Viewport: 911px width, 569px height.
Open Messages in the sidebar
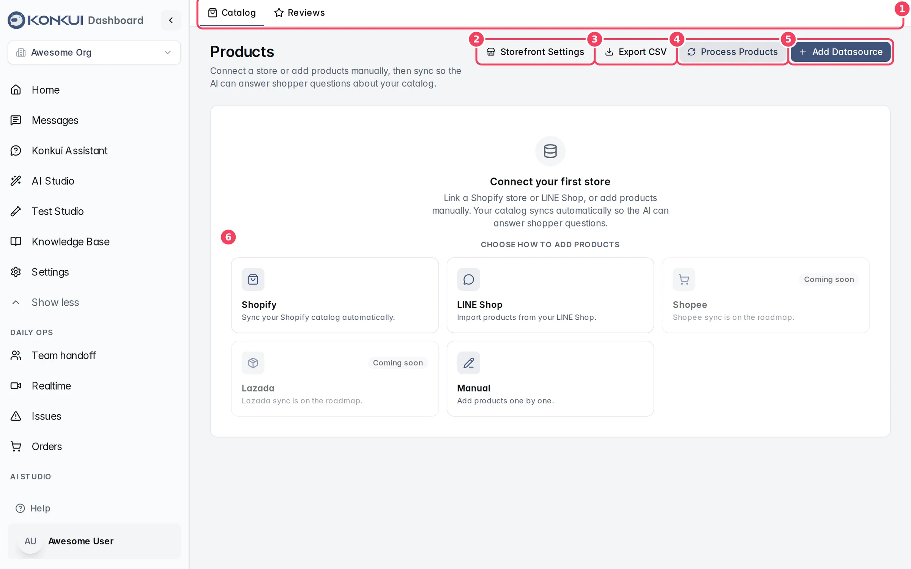pos(94,120)
